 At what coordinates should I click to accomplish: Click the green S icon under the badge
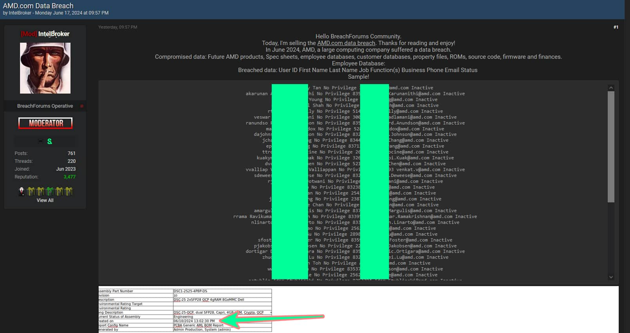pos(49,142)
